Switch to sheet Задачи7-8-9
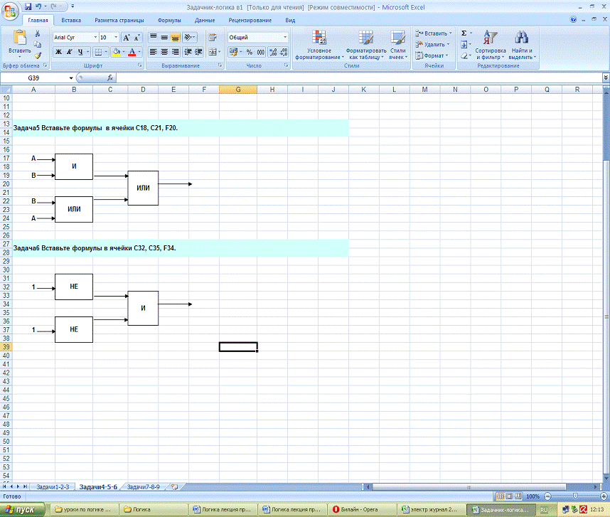This screenshot has width=610, height=517. coord(143,487)
